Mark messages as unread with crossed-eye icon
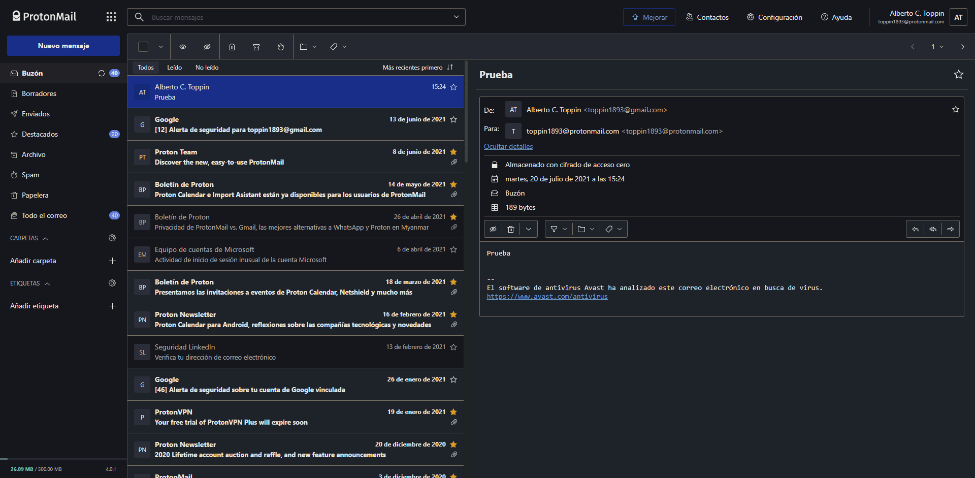The image size is (975, 478). [x=207, y=47]
